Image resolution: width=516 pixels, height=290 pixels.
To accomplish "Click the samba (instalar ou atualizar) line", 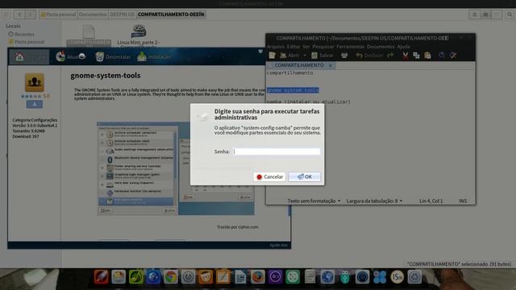I will (x=309, y=101).
